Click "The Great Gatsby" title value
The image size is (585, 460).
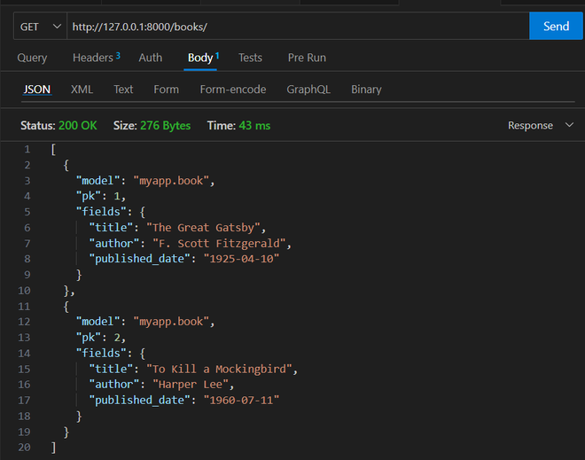click(x=205, y=227)
